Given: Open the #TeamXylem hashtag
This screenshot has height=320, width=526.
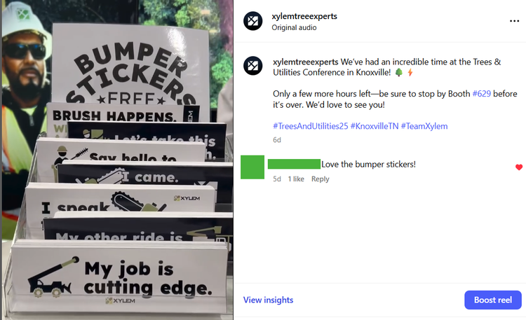Looking at the screenshot, I should coord(424,126).
